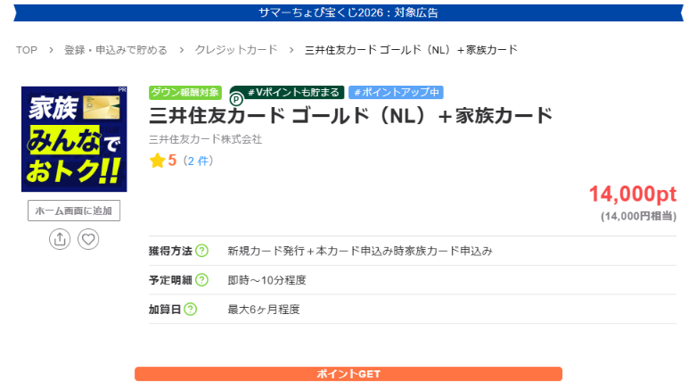Screen dimensions: 688x389
Task: Click the share upload icon
Action: tap(60, 239)
